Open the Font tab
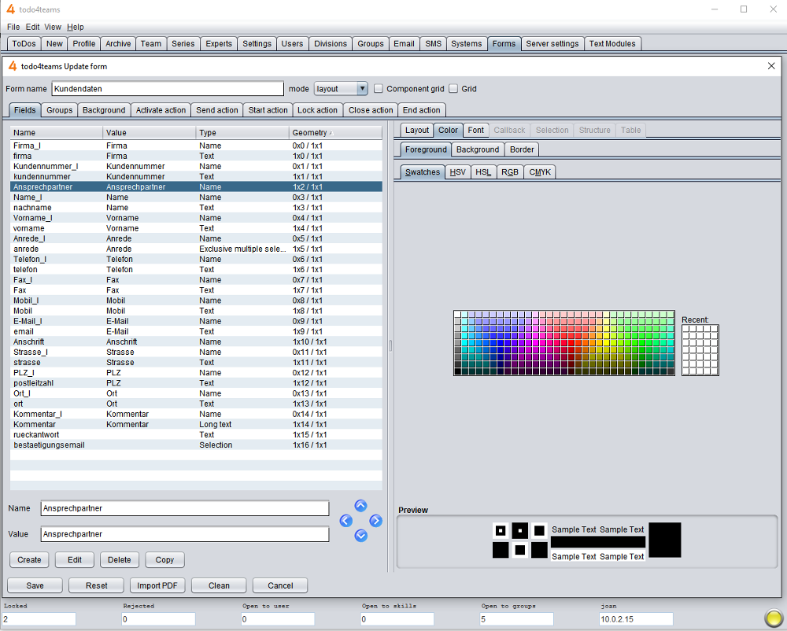This screenshot has height=631, width=787. point(475,130)
